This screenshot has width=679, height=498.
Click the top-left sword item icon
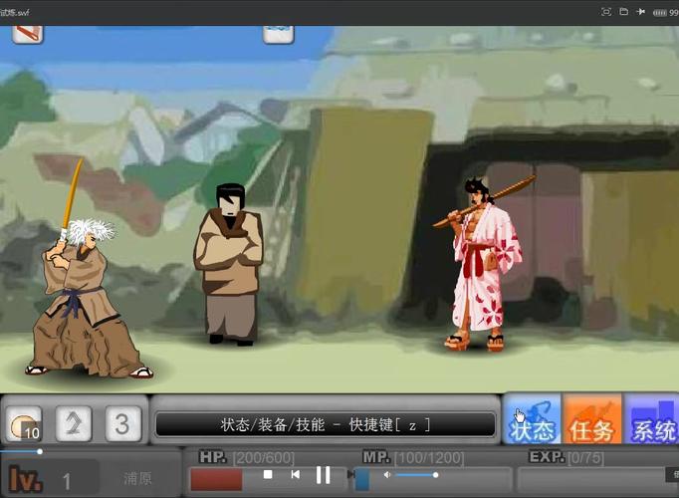click(28, 34)
